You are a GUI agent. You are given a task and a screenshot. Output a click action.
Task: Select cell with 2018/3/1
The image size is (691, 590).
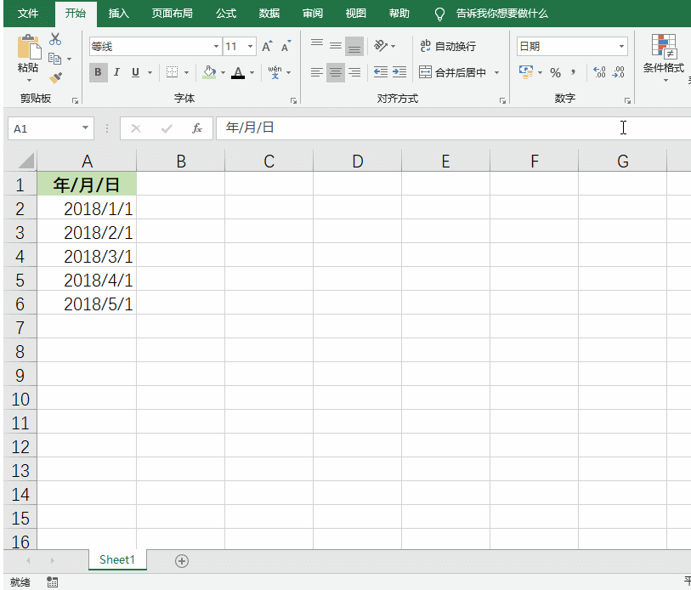[x=87, y=256]
